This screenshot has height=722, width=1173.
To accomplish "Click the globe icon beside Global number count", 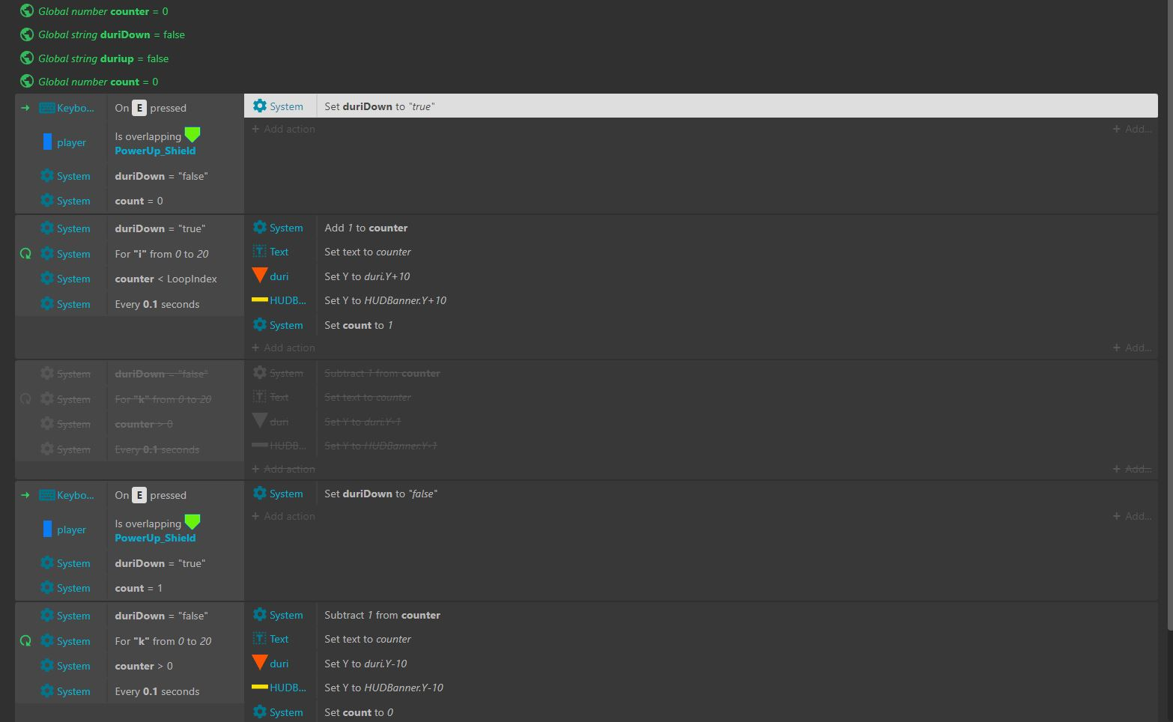I will (x=27, y=81).
